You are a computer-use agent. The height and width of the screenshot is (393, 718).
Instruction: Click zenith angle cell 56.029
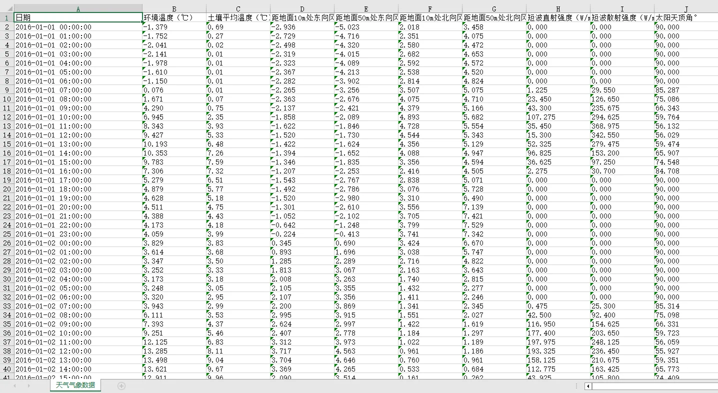click(x=686, y=135)
